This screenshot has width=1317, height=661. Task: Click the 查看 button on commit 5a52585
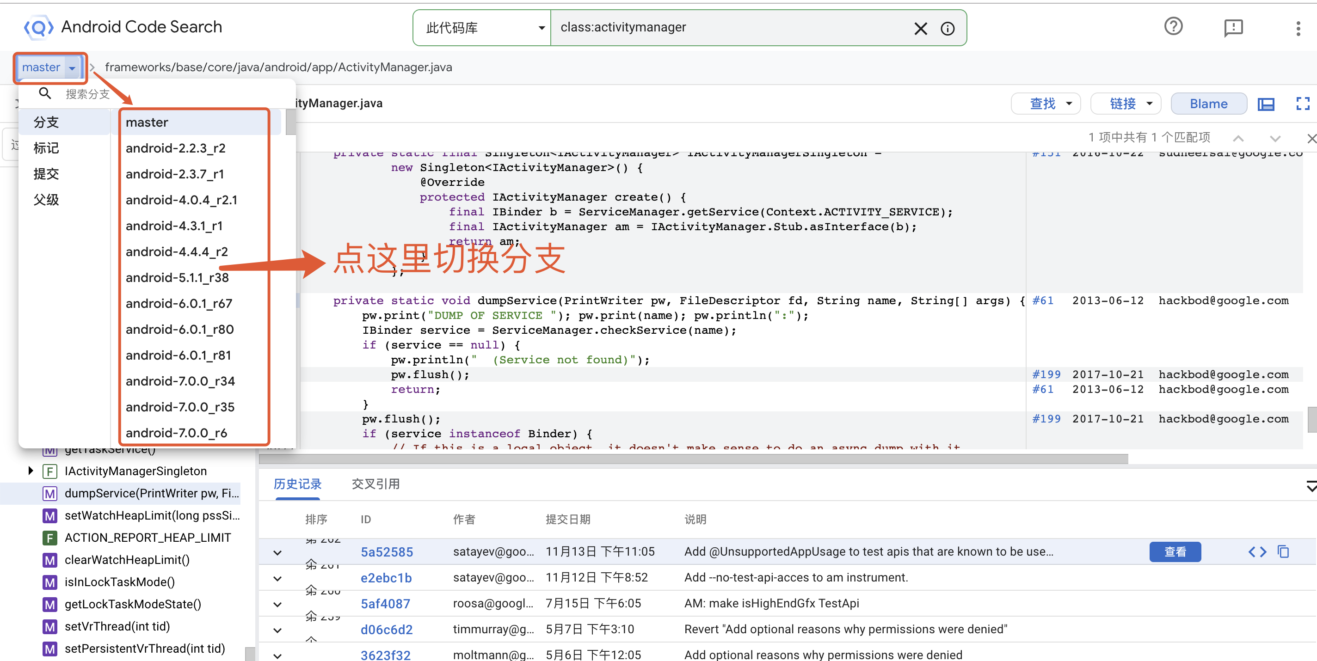click(1175, 551)
